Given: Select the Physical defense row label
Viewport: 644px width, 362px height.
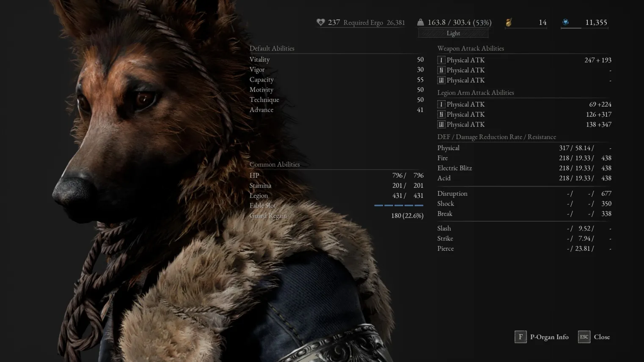Looking at the screenshot, I should tap(448, 148).
